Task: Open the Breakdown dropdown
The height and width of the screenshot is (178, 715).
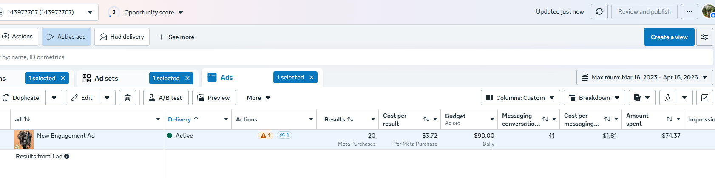Action: [x=594, y=98]
